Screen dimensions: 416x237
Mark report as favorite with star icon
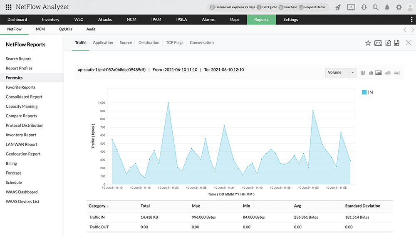[368, 43]
